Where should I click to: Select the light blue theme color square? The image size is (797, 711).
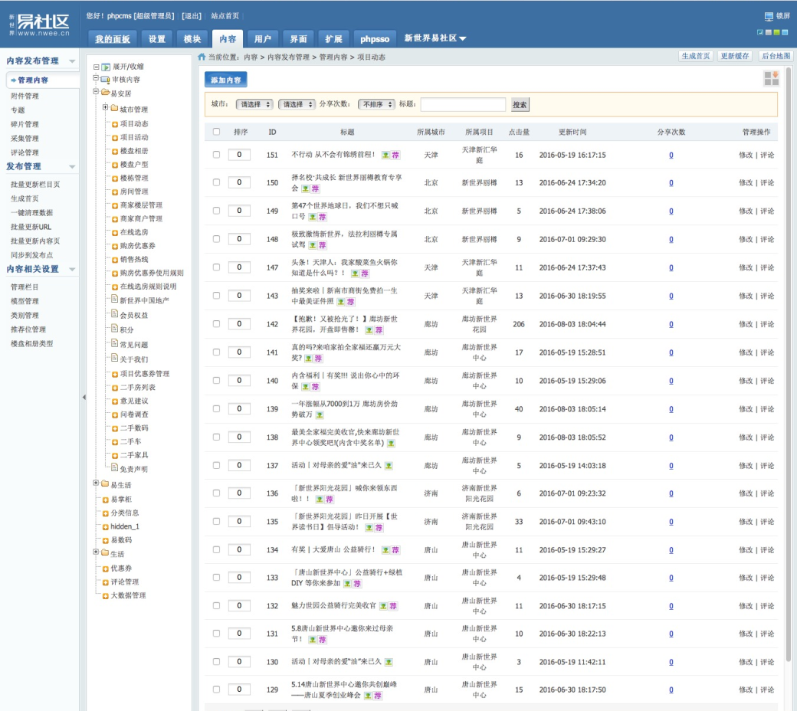coord(785,32)
